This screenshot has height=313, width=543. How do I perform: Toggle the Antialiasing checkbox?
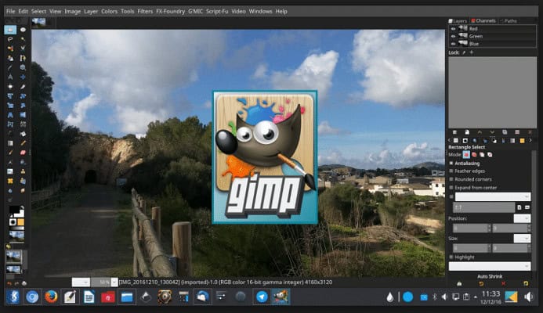coord(451,163)
